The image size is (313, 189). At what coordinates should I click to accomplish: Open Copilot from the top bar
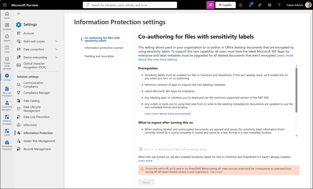[x=225, y=5]
